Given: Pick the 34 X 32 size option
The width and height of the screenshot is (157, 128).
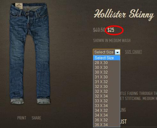Looking at the screenshot, I should coord(107,110).
